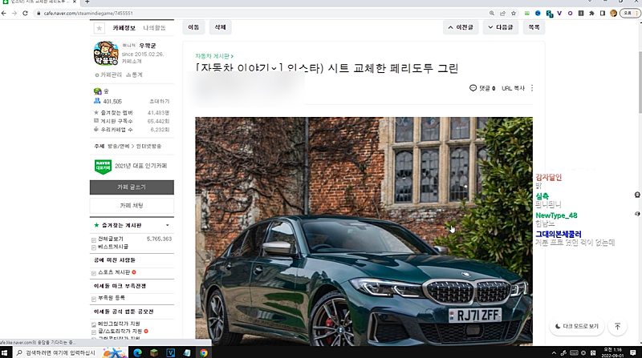The image size is (642, 358).
Task: Go to previous post with 이전글
Action: 461,27
